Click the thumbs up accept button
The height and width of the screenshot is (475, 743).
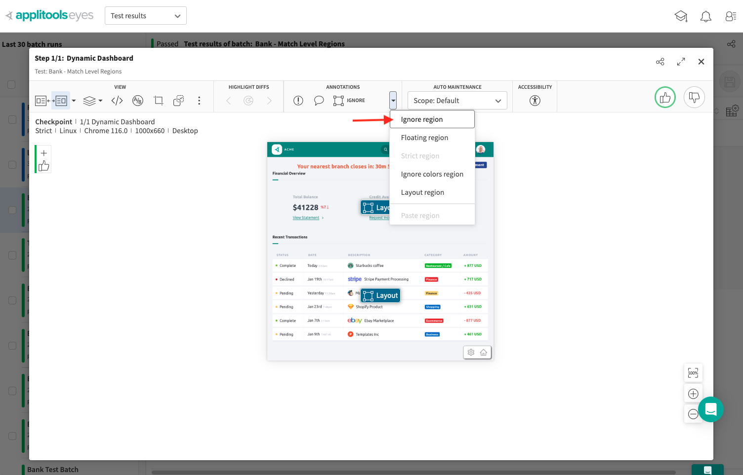point(665,98)
